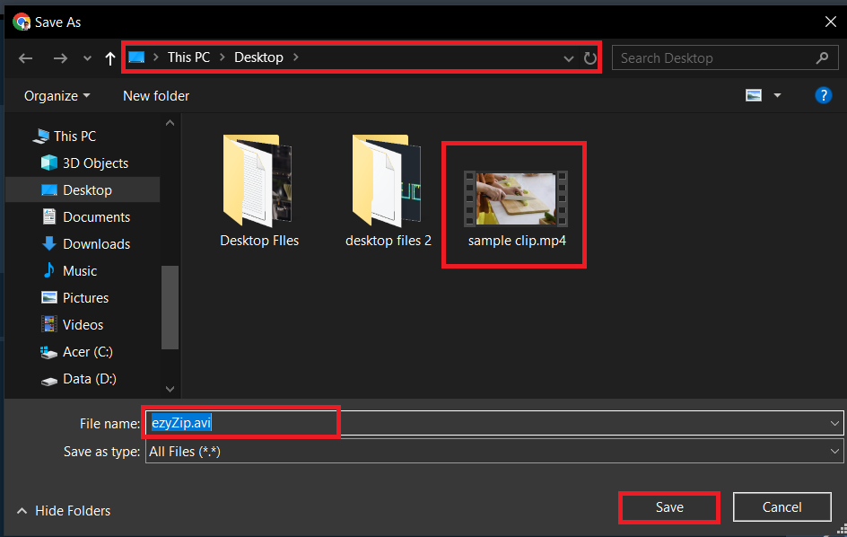
Task: Open the Help question mark
Action: [824, 95]
